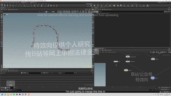Image resolution: width=171 pixels, height=96 pixels.
Task: Select the Box tool on Create shelf
Action: [x=2, y=6]
